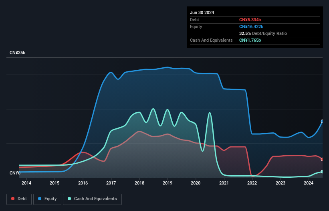Click the 2021 x-axis label
Image resolution: width=329 pixels, height=211 pixels.
pyautogui.click(x=224, y=183)
